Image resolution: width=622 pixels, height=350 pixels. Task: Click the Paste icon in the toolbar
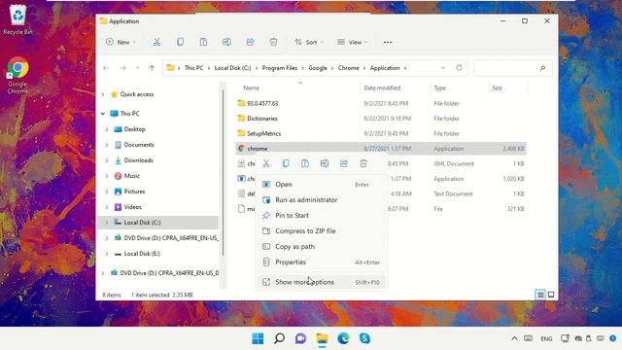click(x=203, y=42)
